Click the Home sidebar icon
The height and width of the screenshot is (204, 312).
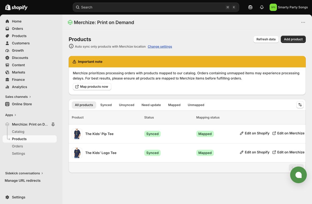tap(7, 21)
